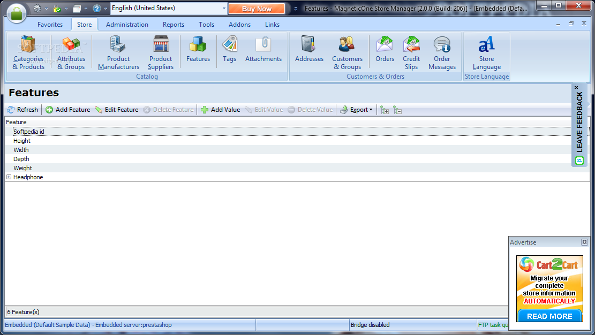Select the Softpedia id feature row

298,132
